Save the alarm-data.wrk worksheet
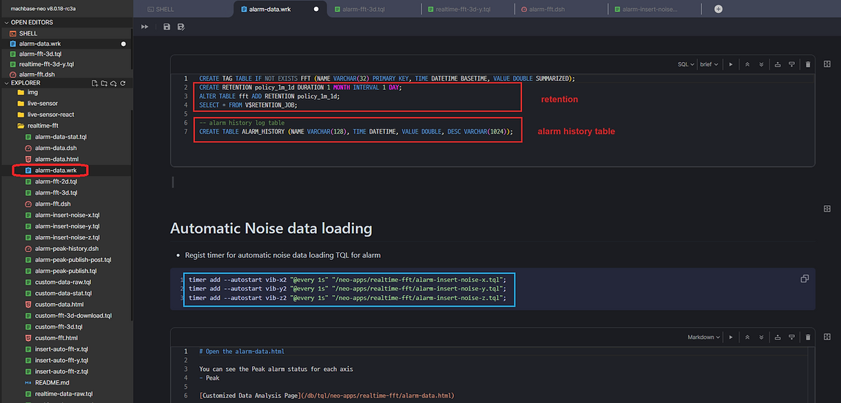Viewport: 841px width, 403px height. (x=167, y=27)
